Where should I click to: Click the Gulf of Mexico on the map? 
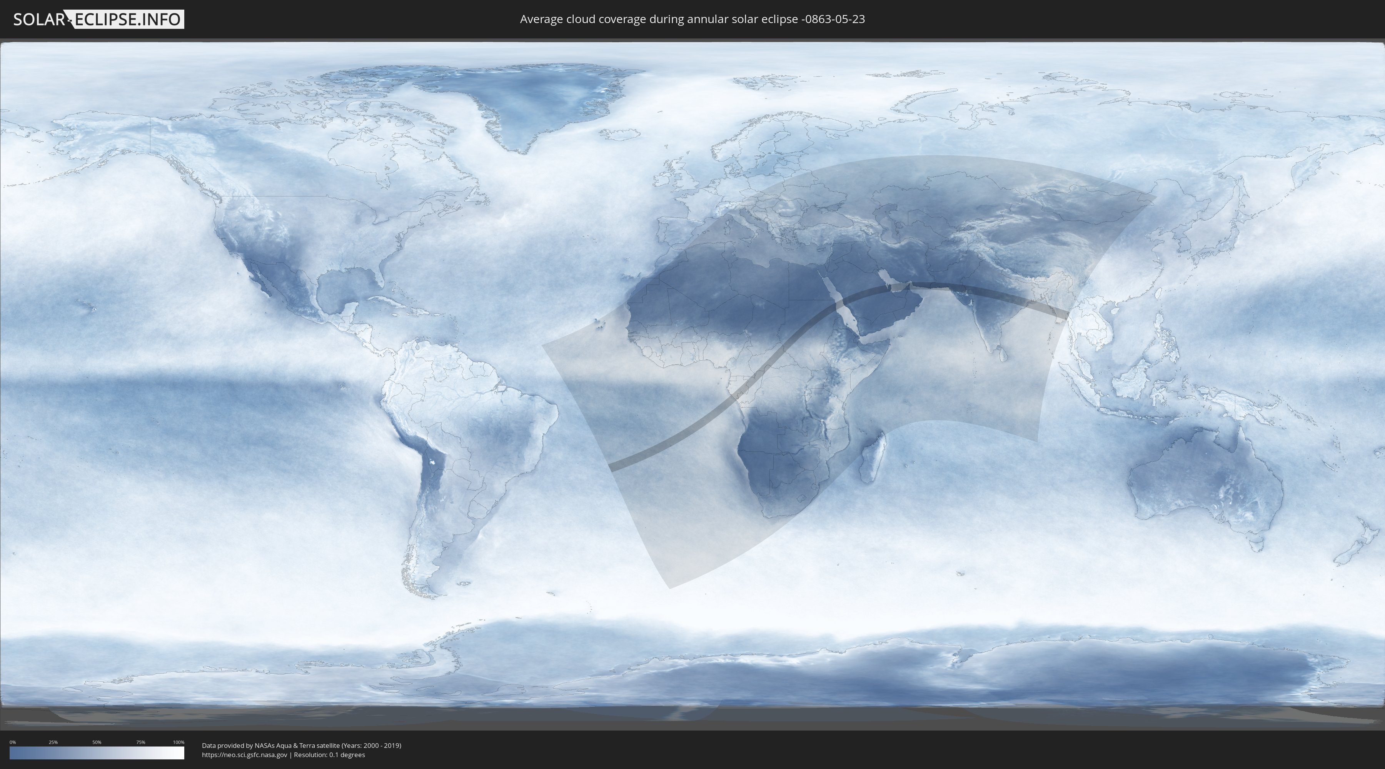pyautogui.click(x=344, y=288)
